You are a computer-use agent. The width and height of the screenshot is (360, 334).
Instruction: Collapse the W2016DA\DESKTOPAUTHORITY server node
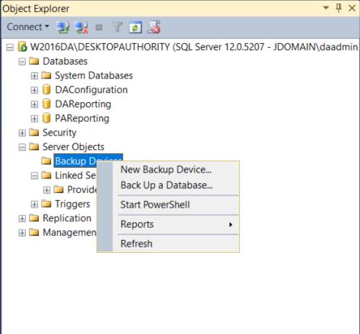(10, 48)
